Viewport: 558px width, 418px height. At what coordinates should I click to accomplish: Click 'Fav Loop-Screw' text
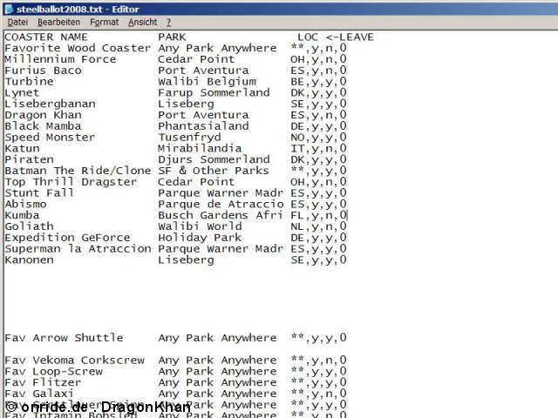tap(53, 372)
